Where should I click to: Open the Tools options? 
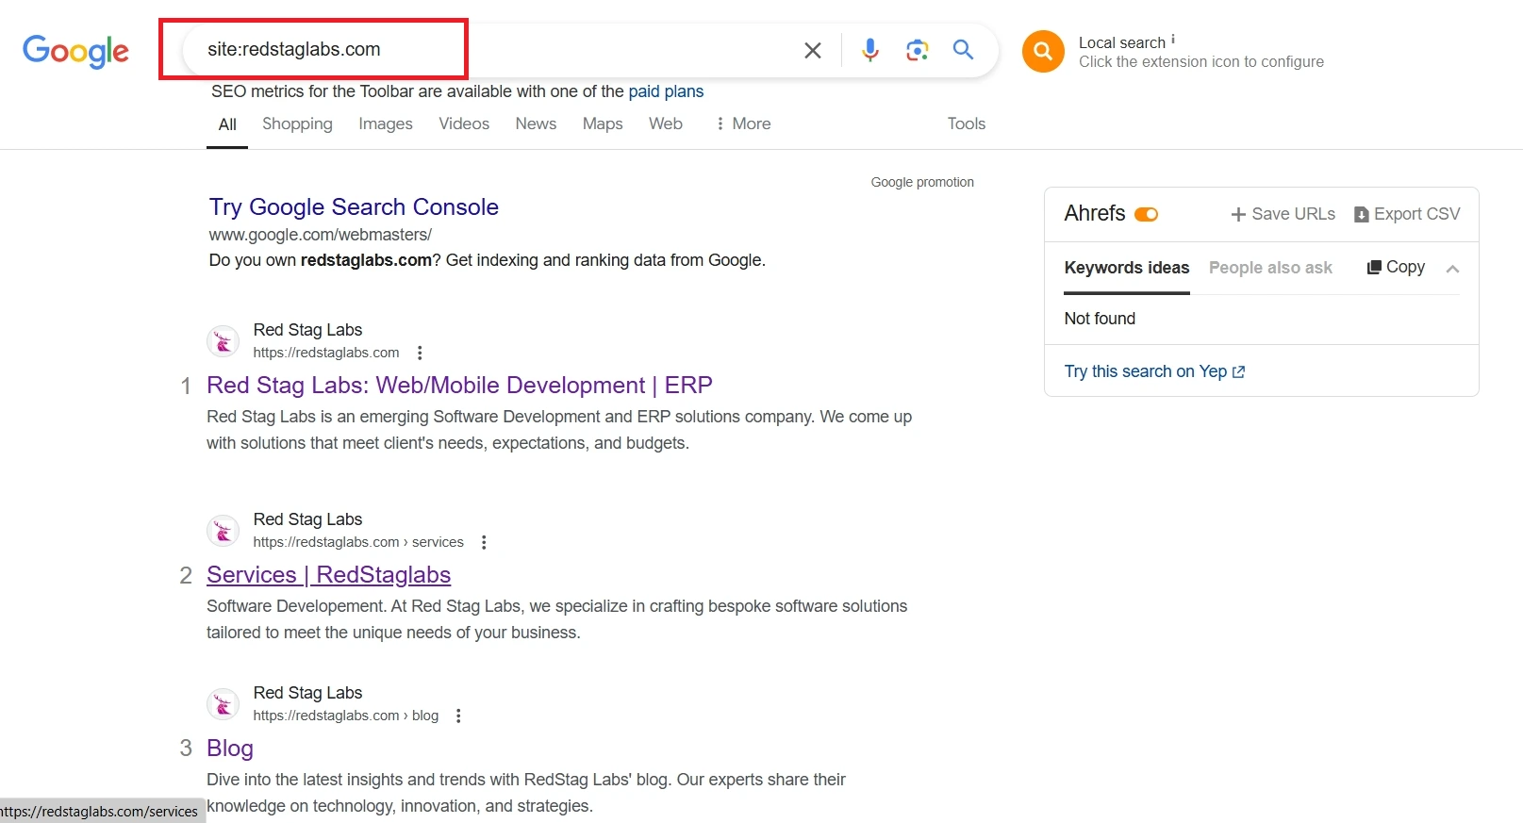tap(966, 123)
